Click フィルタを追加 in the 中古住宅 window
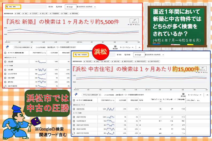Viewport: 212px width, 141px height. (109, 95)
